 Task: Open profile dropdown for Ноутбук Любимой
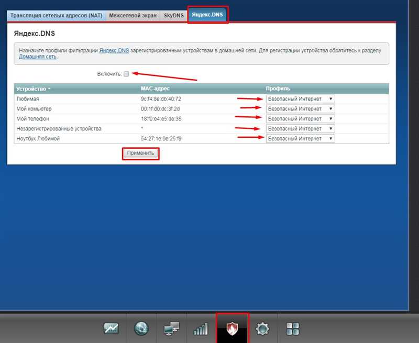coord(300,138)
